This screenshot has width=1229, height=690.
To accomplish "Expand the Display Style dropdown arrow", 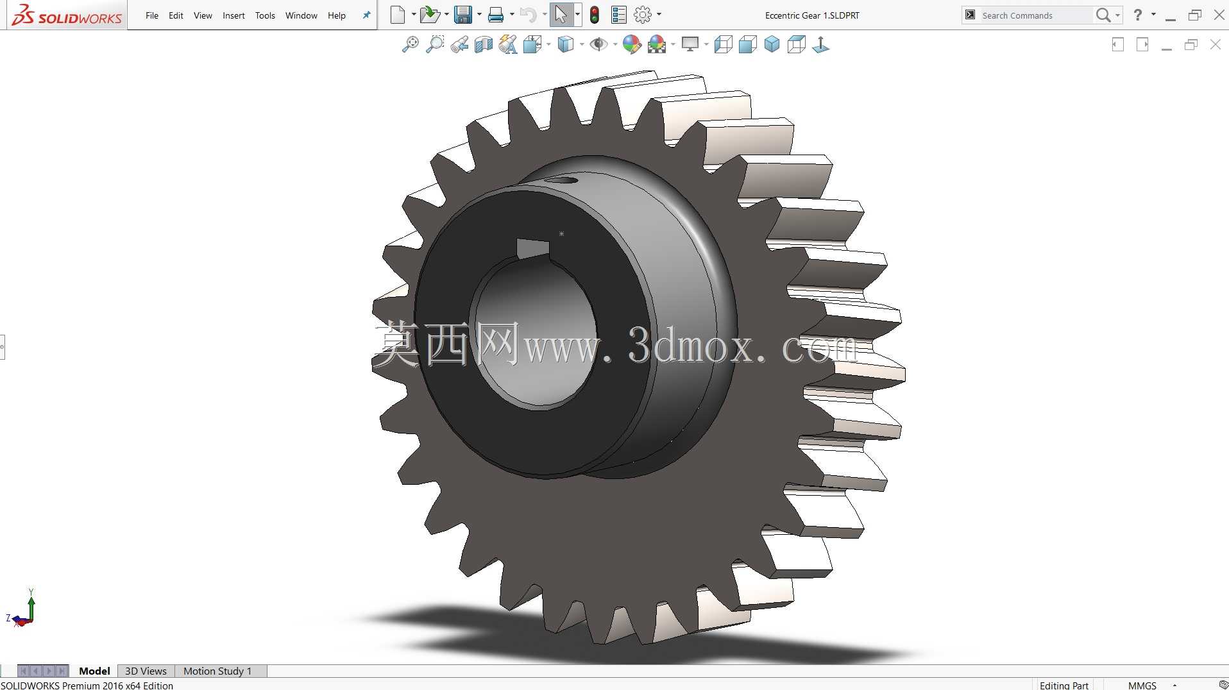I will [582, 44].
